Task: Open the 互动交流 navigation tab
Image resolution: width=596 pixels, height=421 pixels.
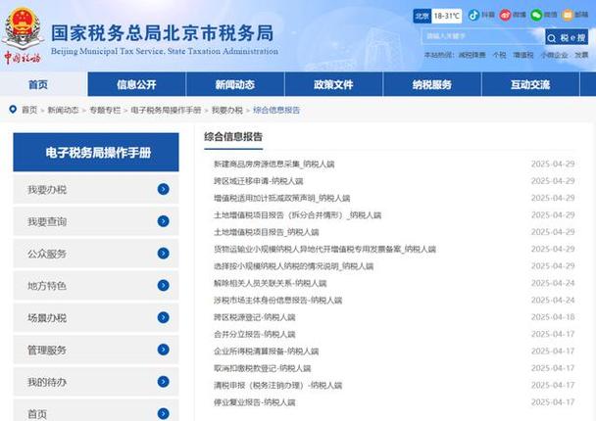Action: (x=530, y=84)
